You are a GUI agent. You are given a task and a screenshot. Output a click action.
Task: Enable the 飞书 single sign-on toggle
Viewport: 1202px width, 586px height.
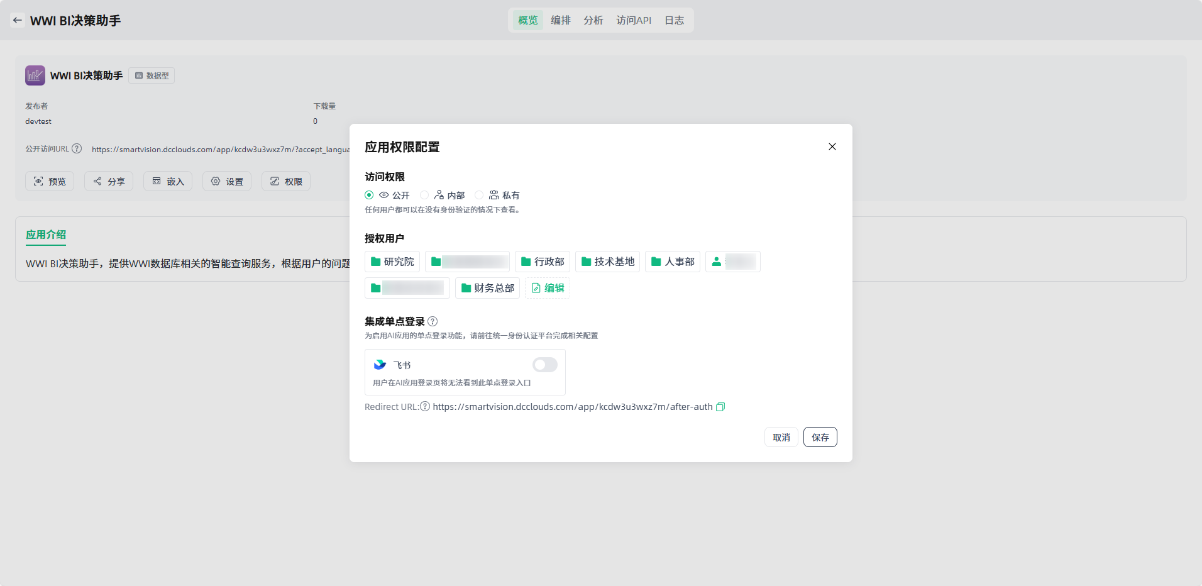(544, 365)
